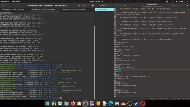Launch Firefox from the dock
This screenshot has width=190, height=107.
(73, 103)
